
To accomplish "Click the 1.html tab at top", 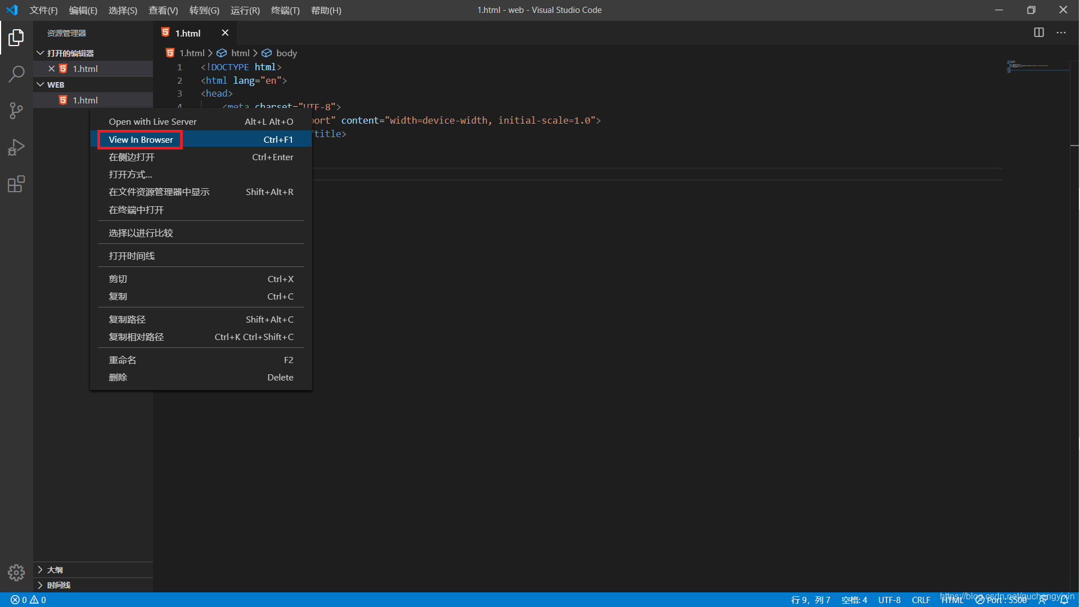I will point(189,33).
